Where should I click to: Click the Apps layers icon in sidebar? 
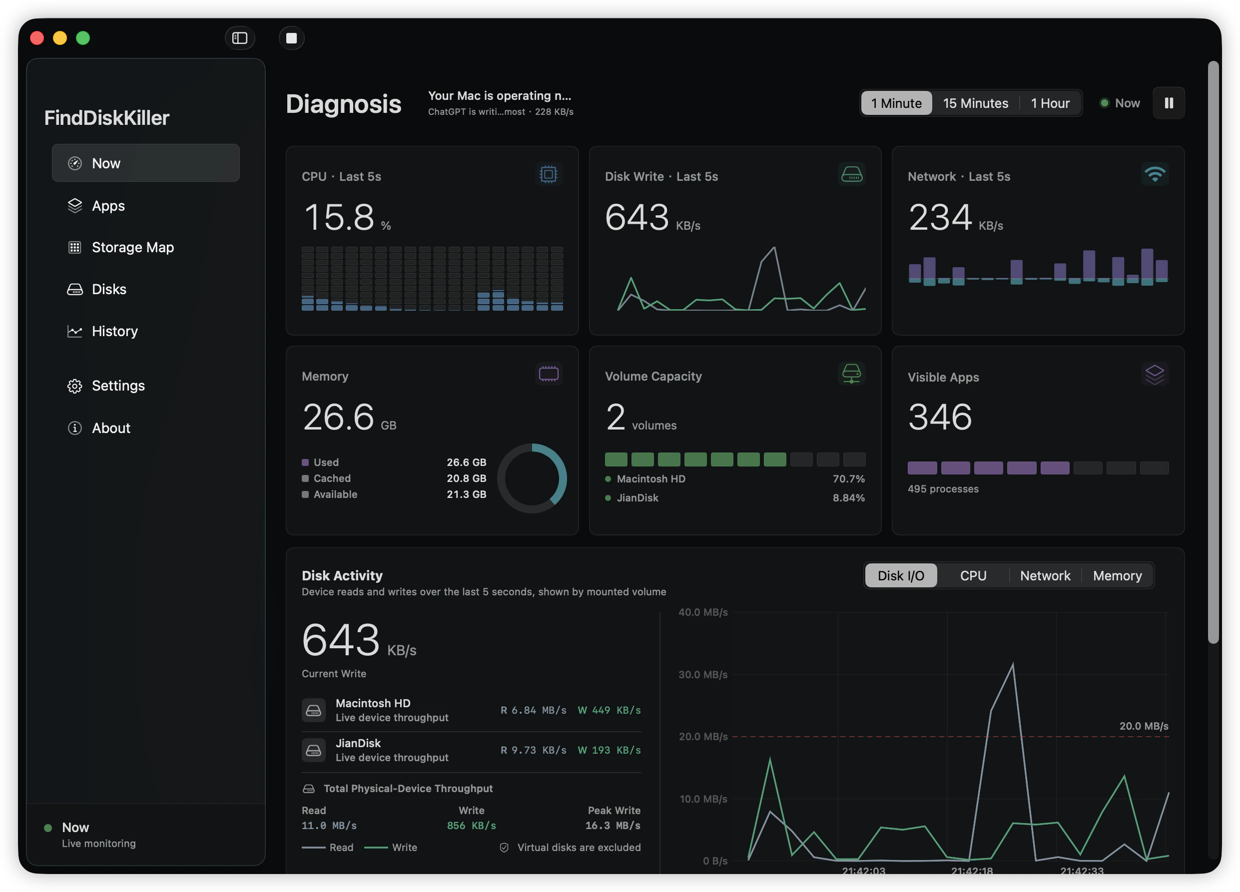coord(75,205)
